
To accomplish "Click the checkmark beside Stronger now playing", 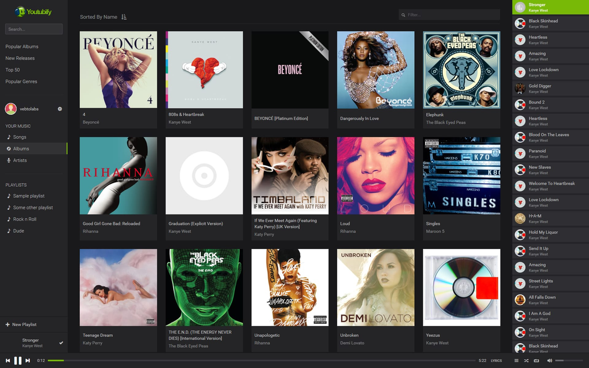I will click(61, 343).
